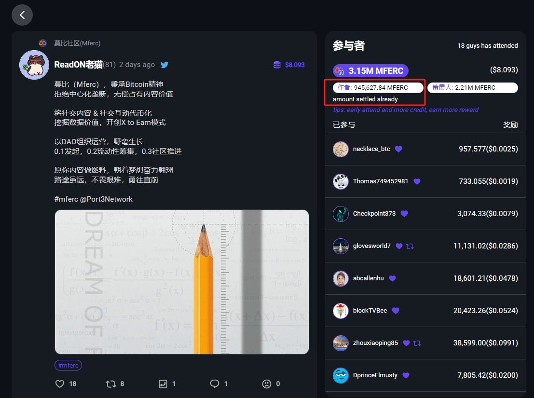The height and width of the screenshot is (398, 534).
Task: Click necklace_btc's avatar
Action: click(x=341, y=149)
